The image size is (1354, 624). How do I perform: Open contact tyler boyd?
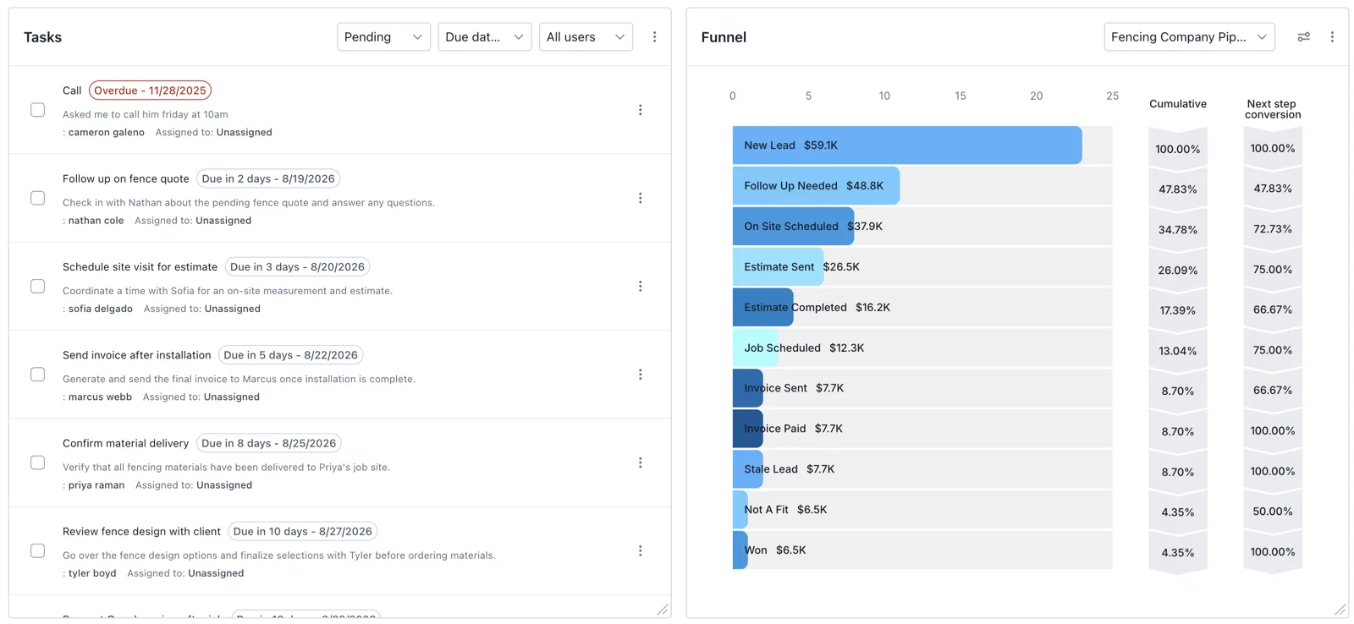pos(92,573)
